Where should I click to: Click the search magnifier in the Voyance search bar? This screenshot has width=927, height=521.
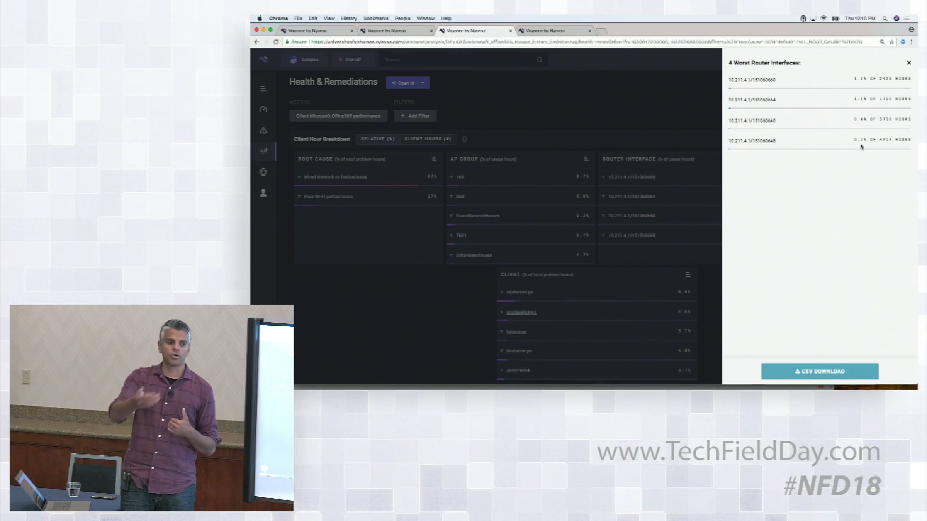(540, 59)
